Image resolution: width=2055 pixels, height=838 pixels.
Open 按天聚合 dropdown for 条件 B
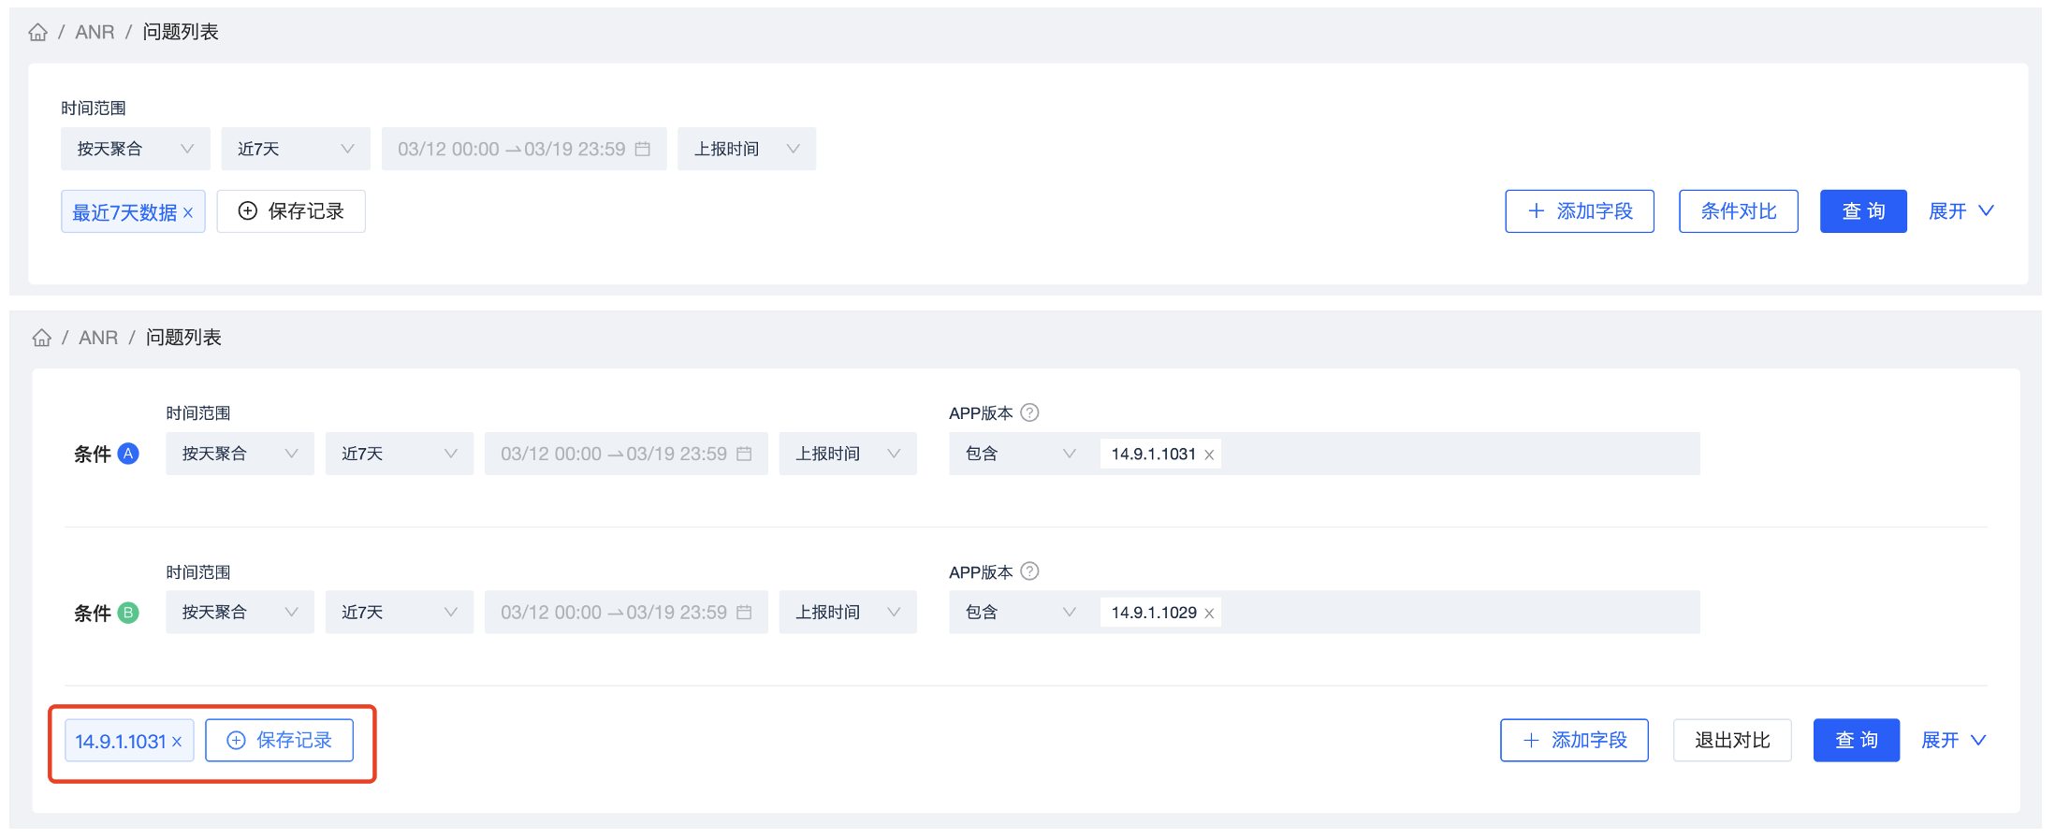pyautogui.click(x=240, y=613)
